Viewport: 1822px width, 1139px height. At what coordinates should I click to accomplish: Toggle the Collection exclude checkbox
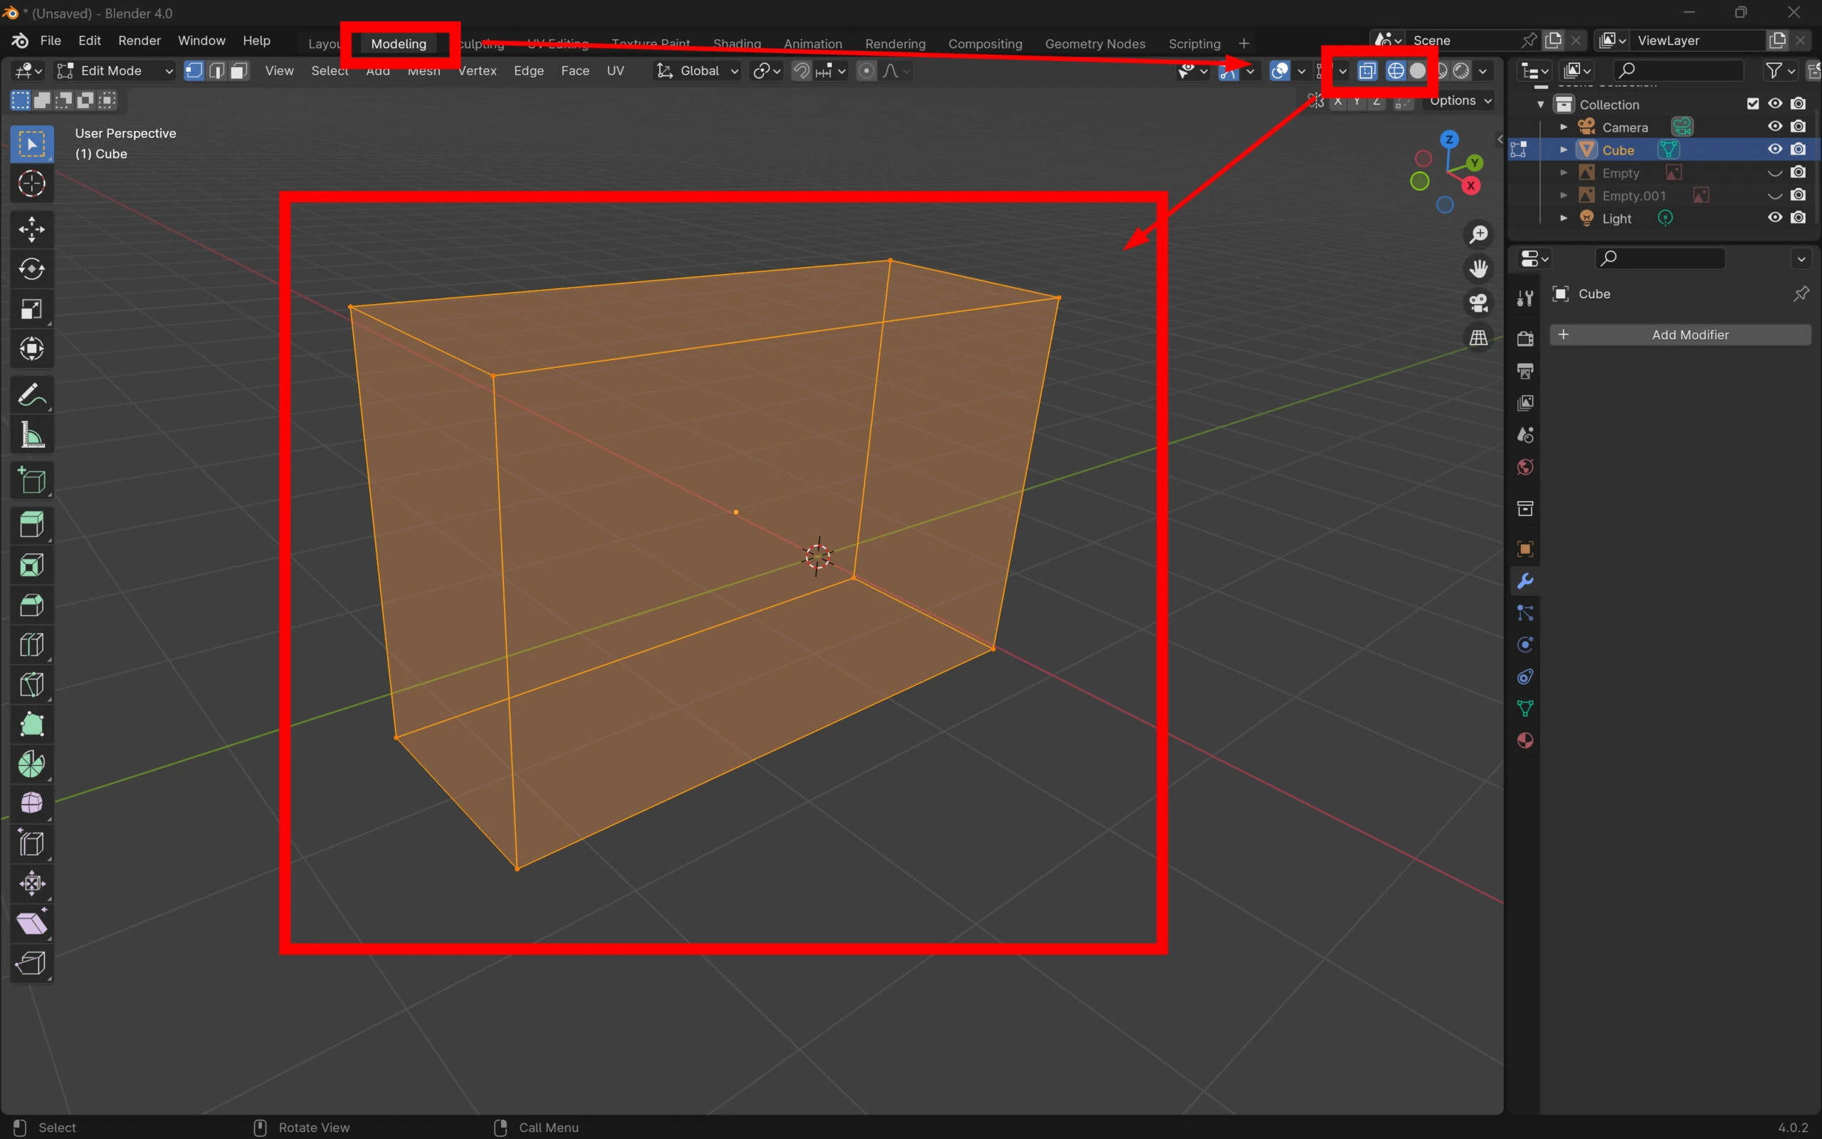[x=1753, y=104]
